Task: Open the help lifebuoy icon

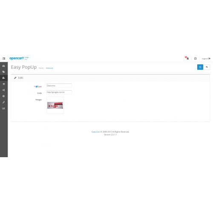Action: (196, 58)
